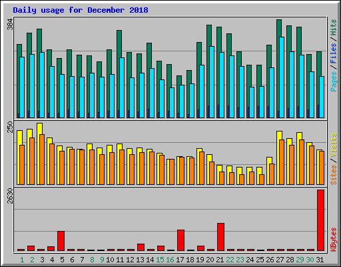Click the Hits legend label

coord(334,27)
